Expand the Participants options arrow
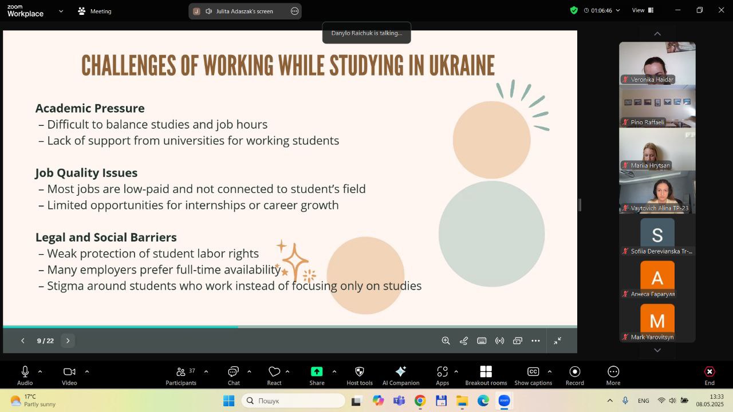Screen dimensions: 733x412 [x=206, y=371]
